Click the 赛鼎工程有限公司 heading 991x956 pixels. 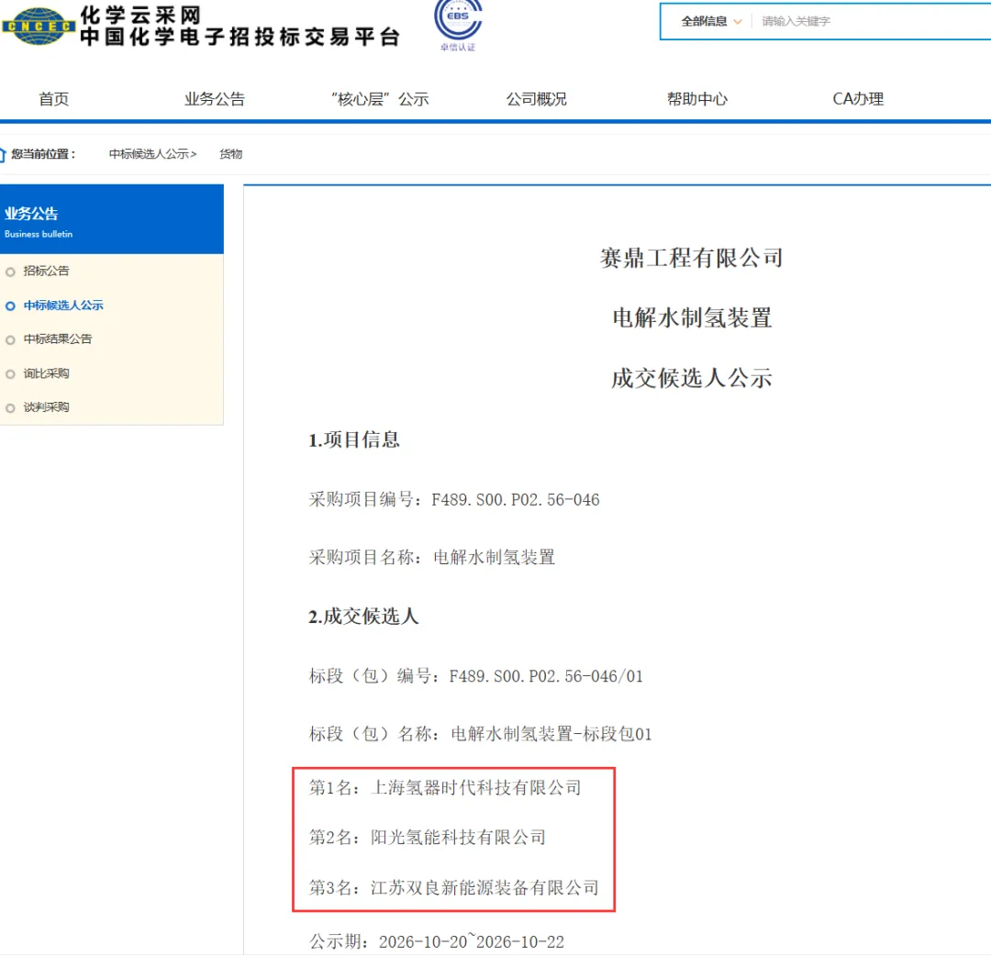[x=692, y=258]
